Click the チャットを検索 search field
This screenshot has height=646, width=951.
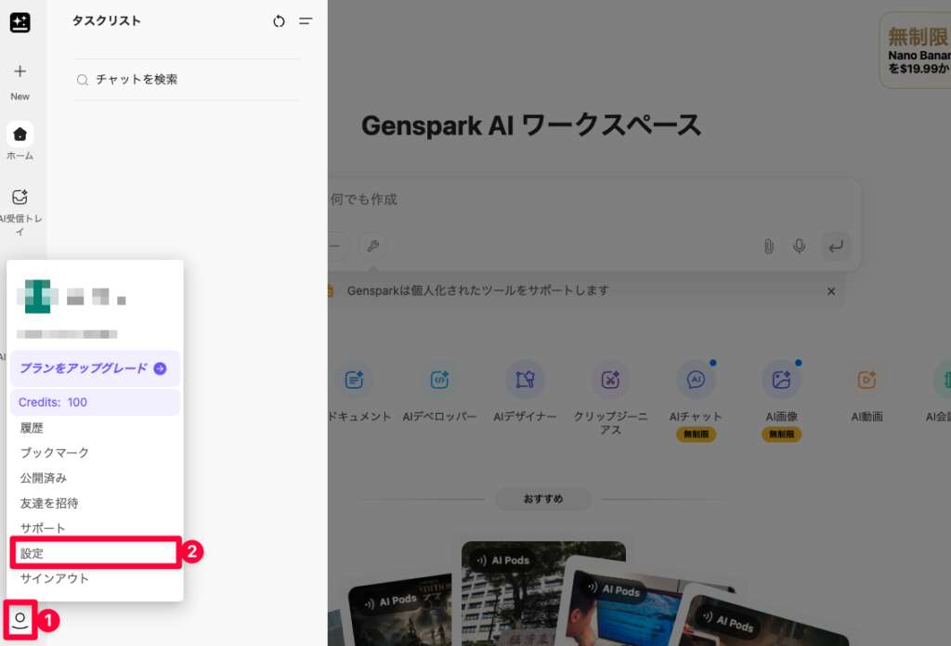186,80
